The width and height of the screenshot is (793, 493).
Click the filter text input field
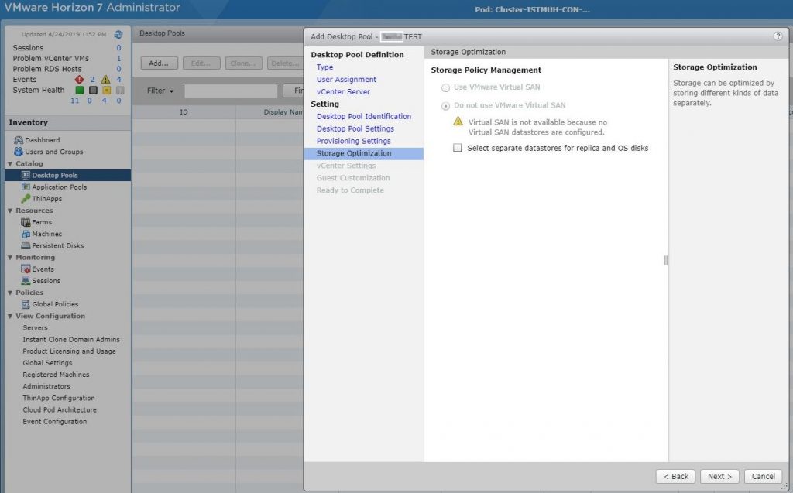tap(231, 91)
